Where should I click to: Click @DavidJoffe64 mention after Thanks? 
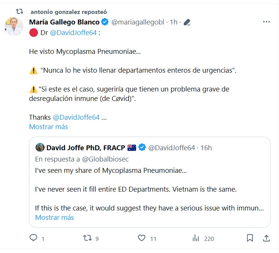(x=76, y=117)
